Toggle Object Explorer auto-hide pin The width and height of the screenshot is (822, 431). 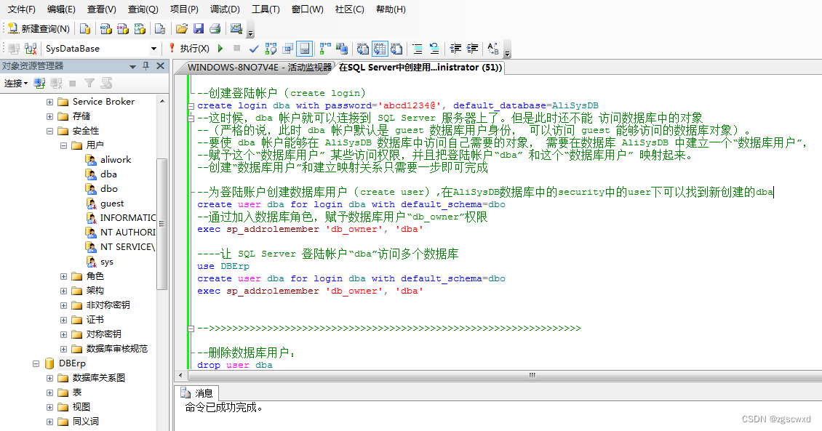146,66
